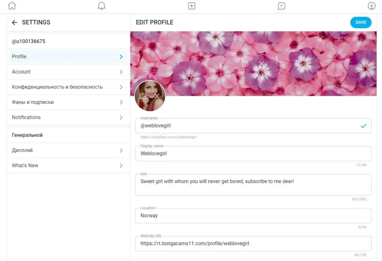
Task: Click the EDIT PROFILE heading
Action: click(x=154, y=22)
